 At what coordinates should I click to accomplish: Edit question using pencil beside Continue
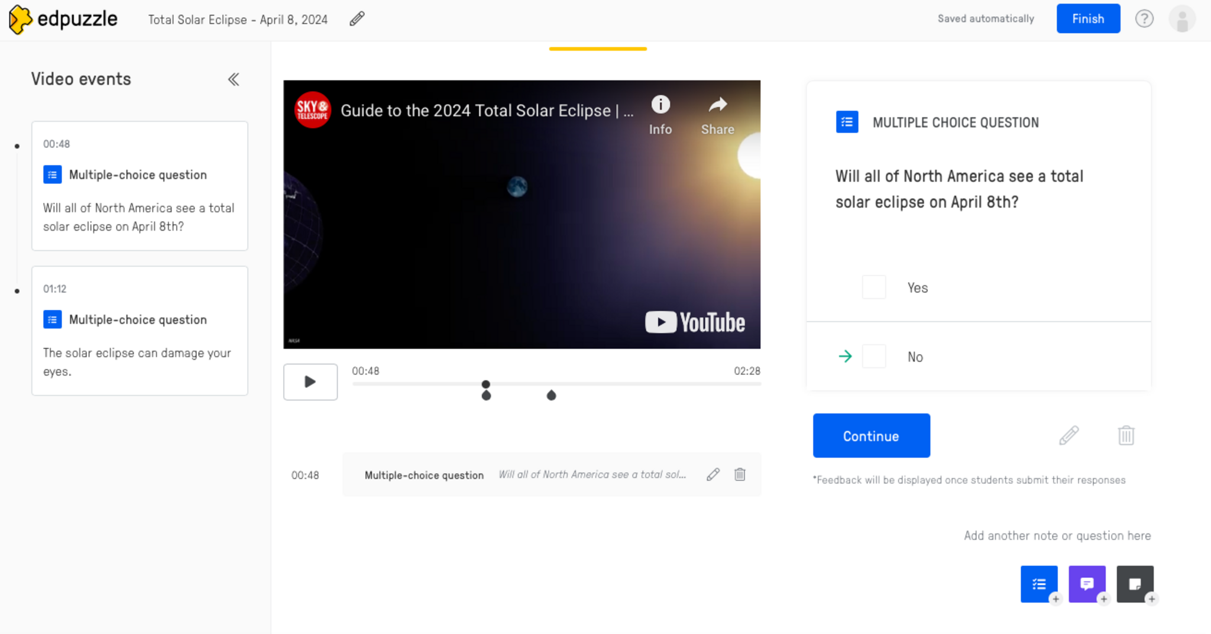[1068, 436]
